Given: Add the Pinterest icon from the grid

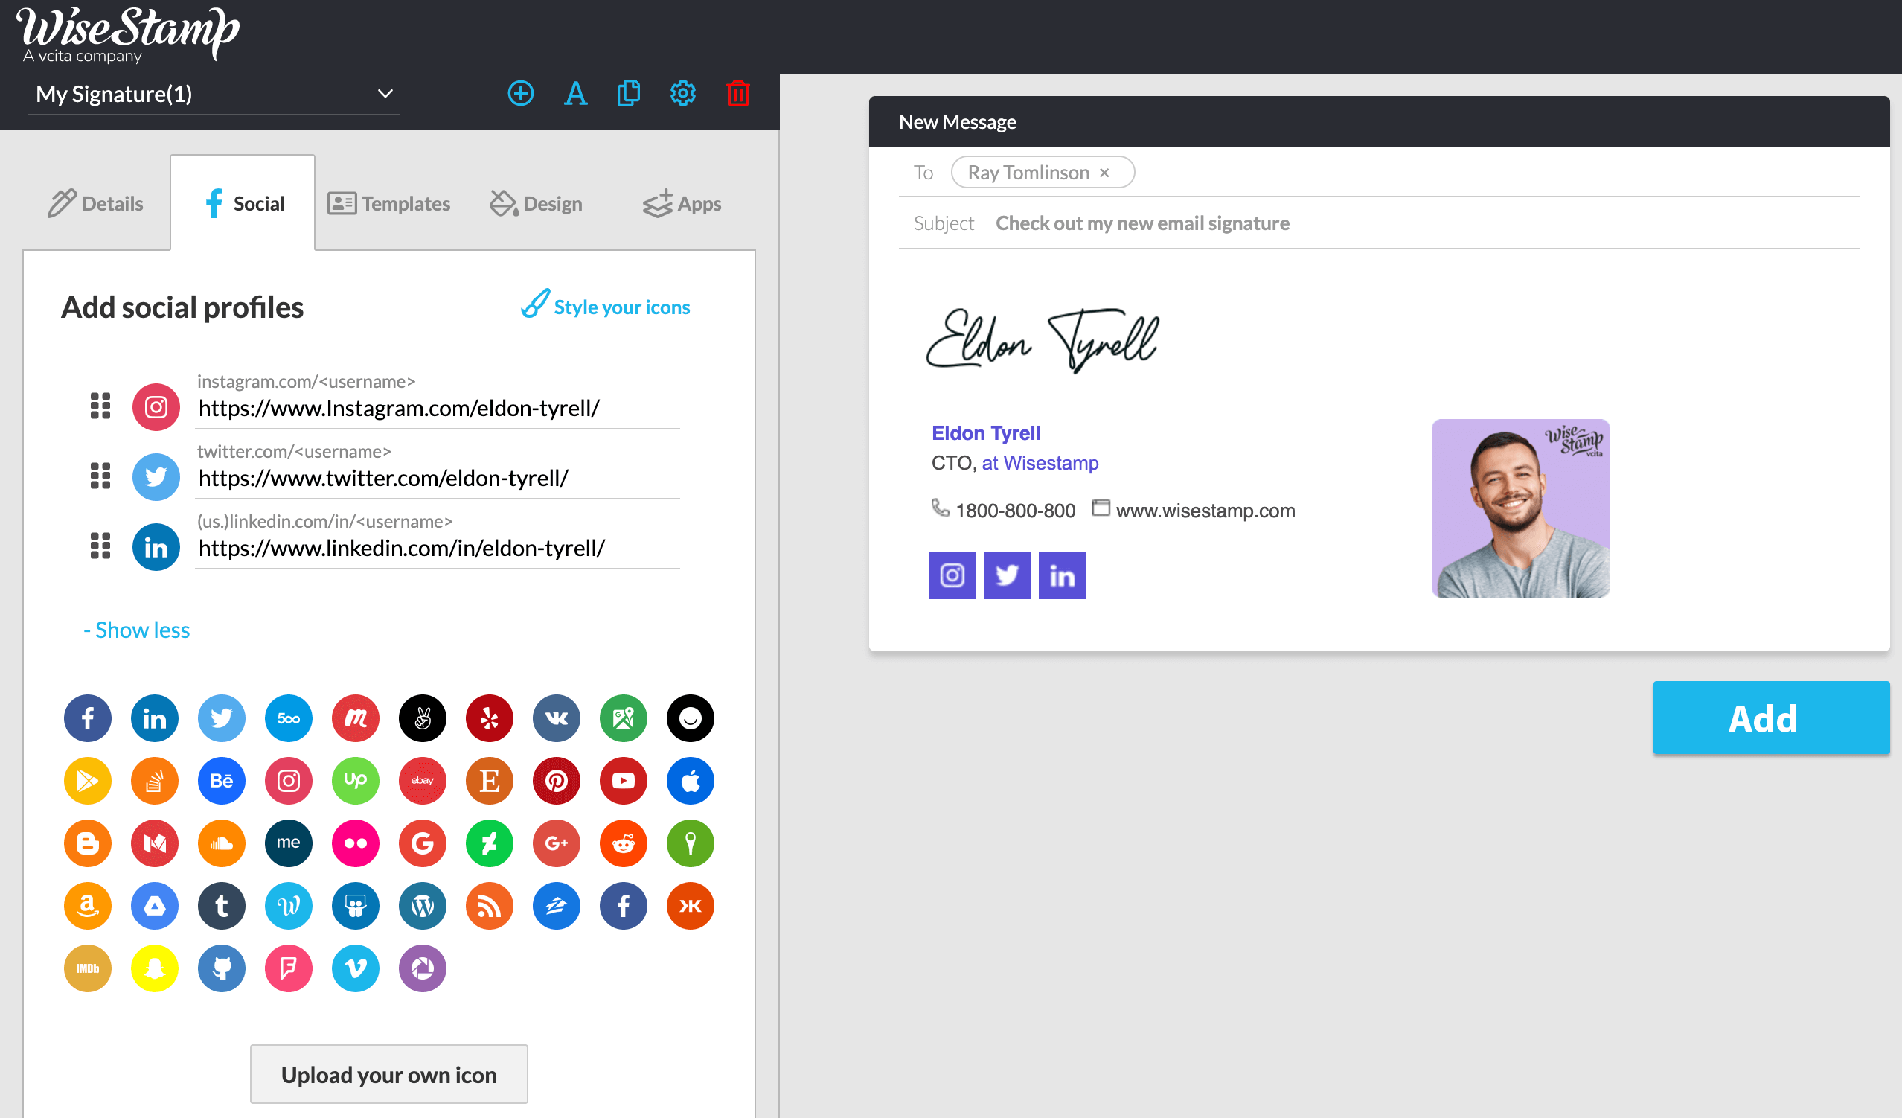Looking at the screenshot, I should pos(557,781).
